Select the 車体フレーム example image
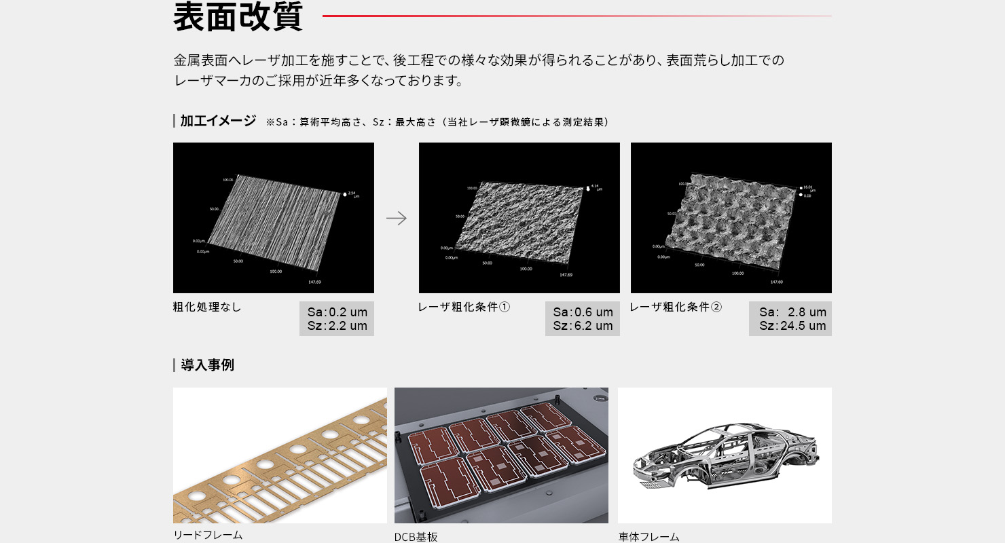 coord(725,455)
